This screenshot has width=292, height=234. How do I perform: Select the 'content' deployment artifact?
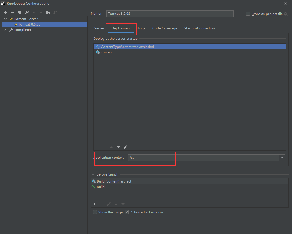pyautogui.click(x=107, y=52)
